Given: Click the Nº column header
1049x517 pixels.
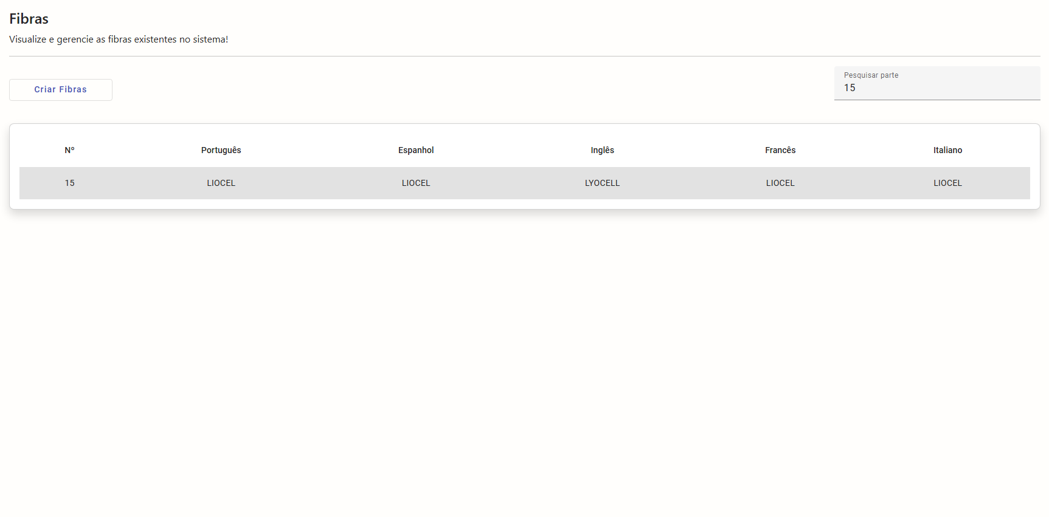Looking at the screenshot, I should tap(69, 150).
